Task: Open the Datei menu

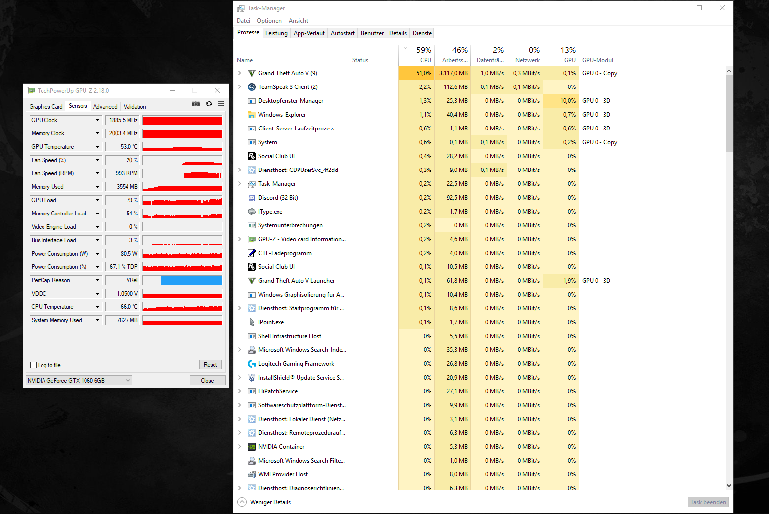Action: click(243, 21)
